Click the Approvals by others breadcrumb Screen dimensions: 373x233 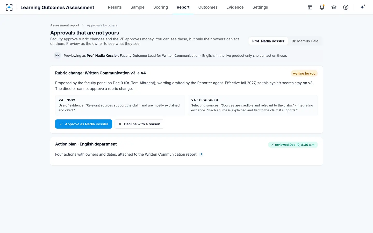[102, 25]
